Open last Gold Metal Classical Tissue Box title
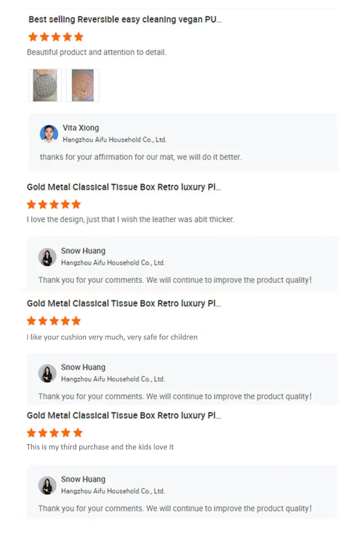Image resolution: width=351 pixels, height=534 pixels. 124,415
